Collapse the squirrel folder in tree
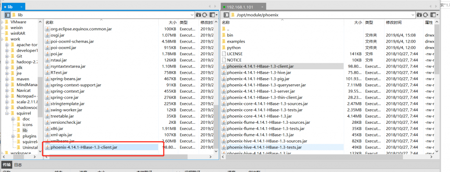The image size is (450, 172). (7, 113)
